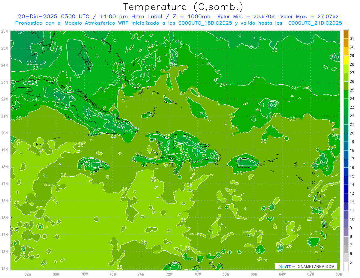Pick the orange legend swatch between 30 and 31
The image size is (360, 278).
tap(346, 43)
